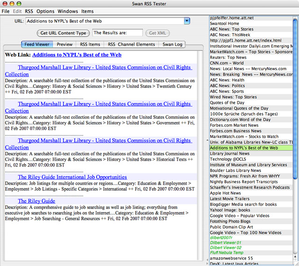299x266 pixels.
Task: Switch to the Preview tab
Action: (64, 45)
